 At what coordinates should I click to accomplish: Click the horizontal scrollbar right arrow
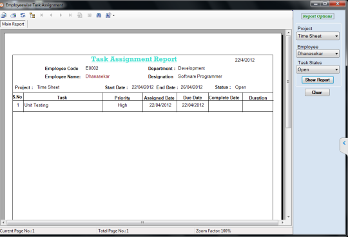(282, 222)
